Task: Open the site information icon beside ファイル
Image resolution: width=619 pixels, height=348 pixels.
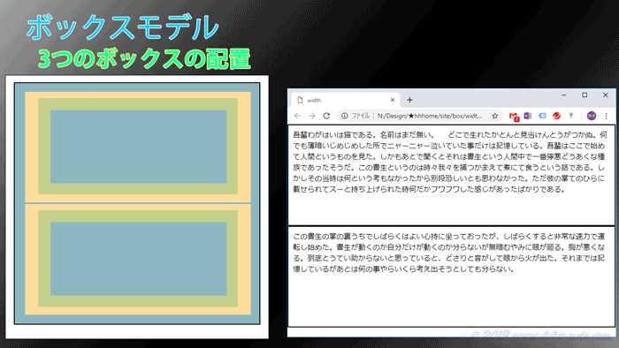Action: pos(345,116)
